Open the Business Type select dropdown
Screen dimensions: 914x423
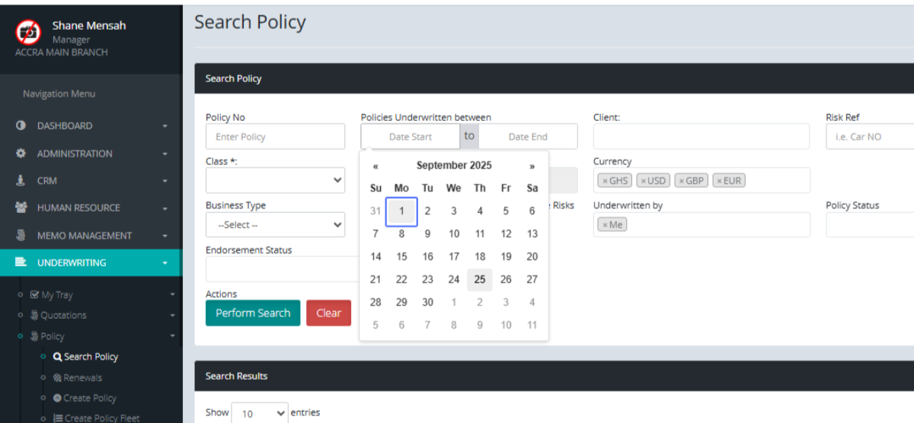click(275, 225)
